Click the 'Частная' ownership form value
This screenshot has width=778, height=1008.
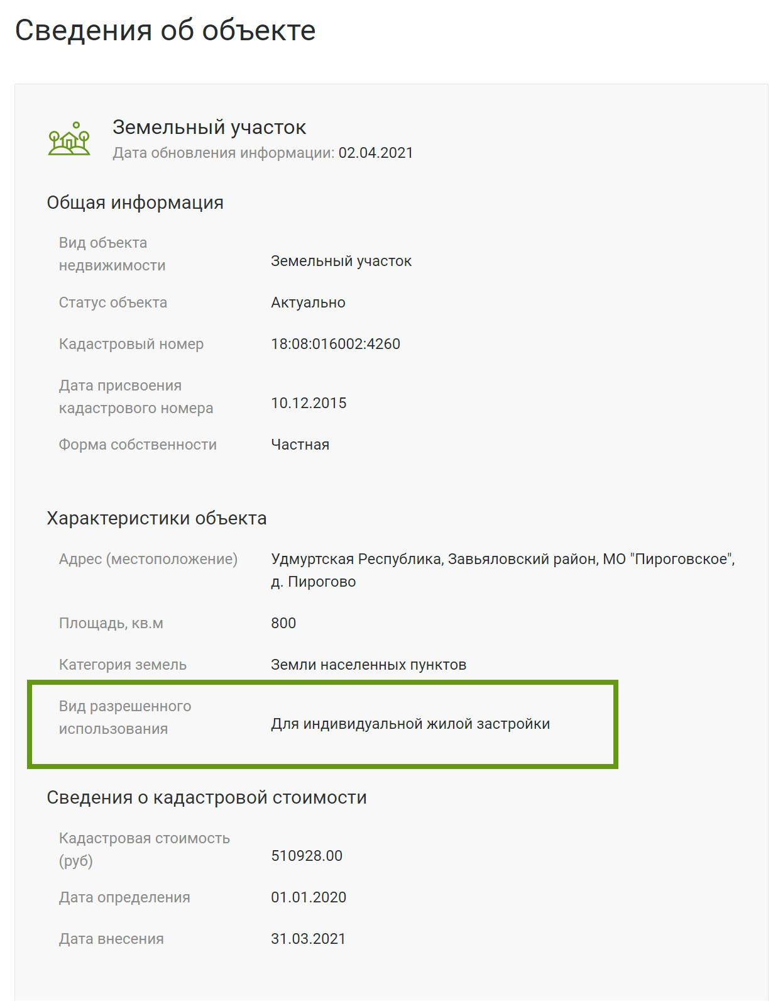pos(300,445)
